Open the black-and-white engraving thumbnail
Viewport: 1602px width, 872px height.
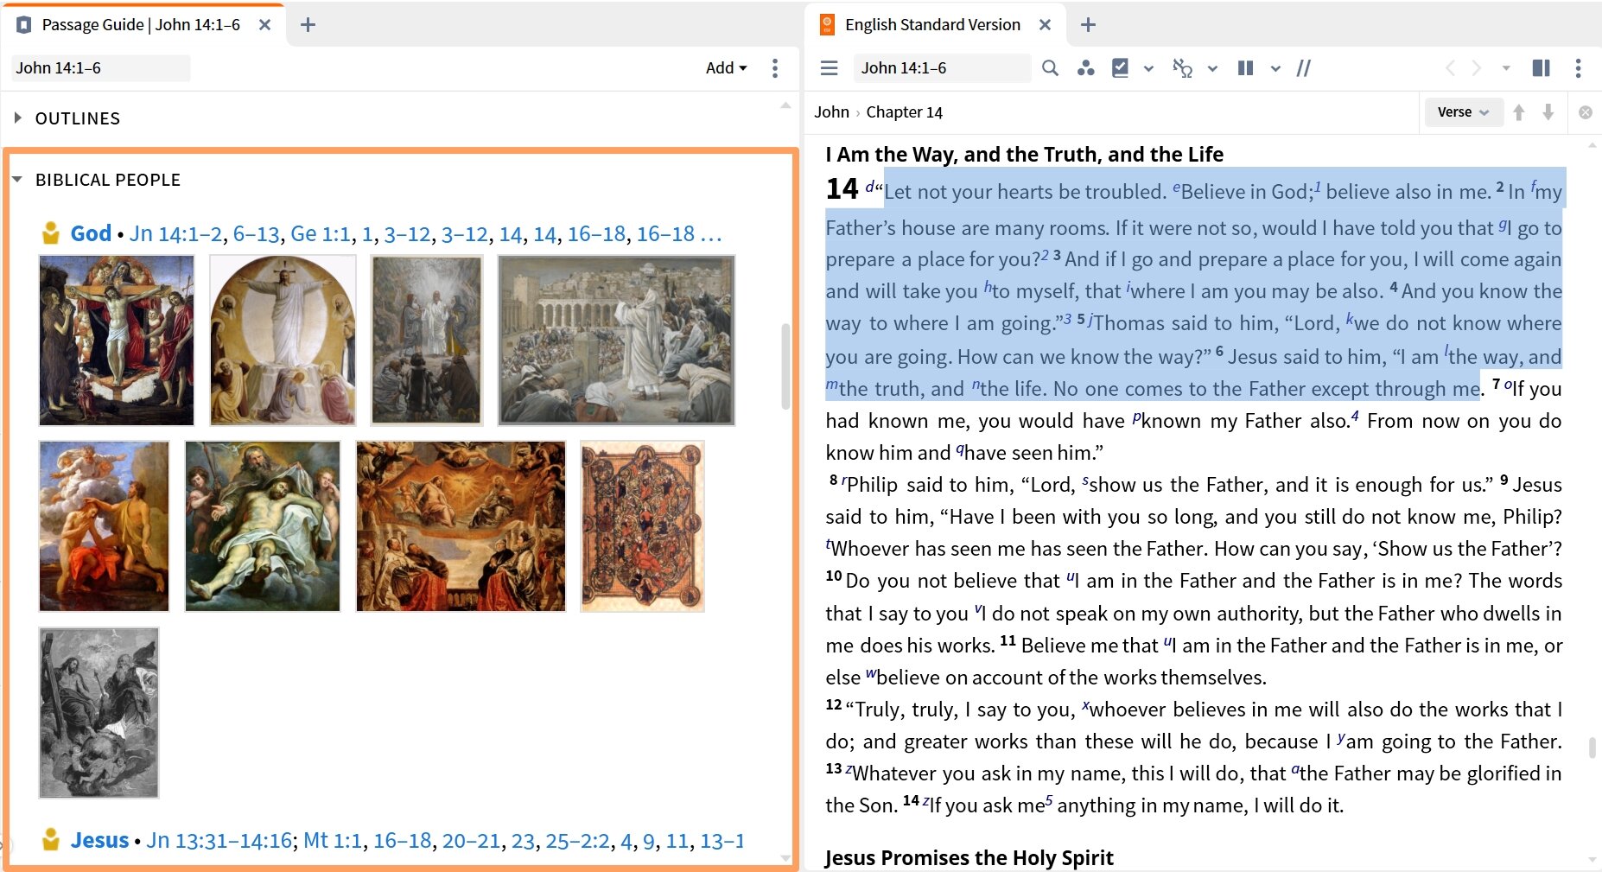99,713
